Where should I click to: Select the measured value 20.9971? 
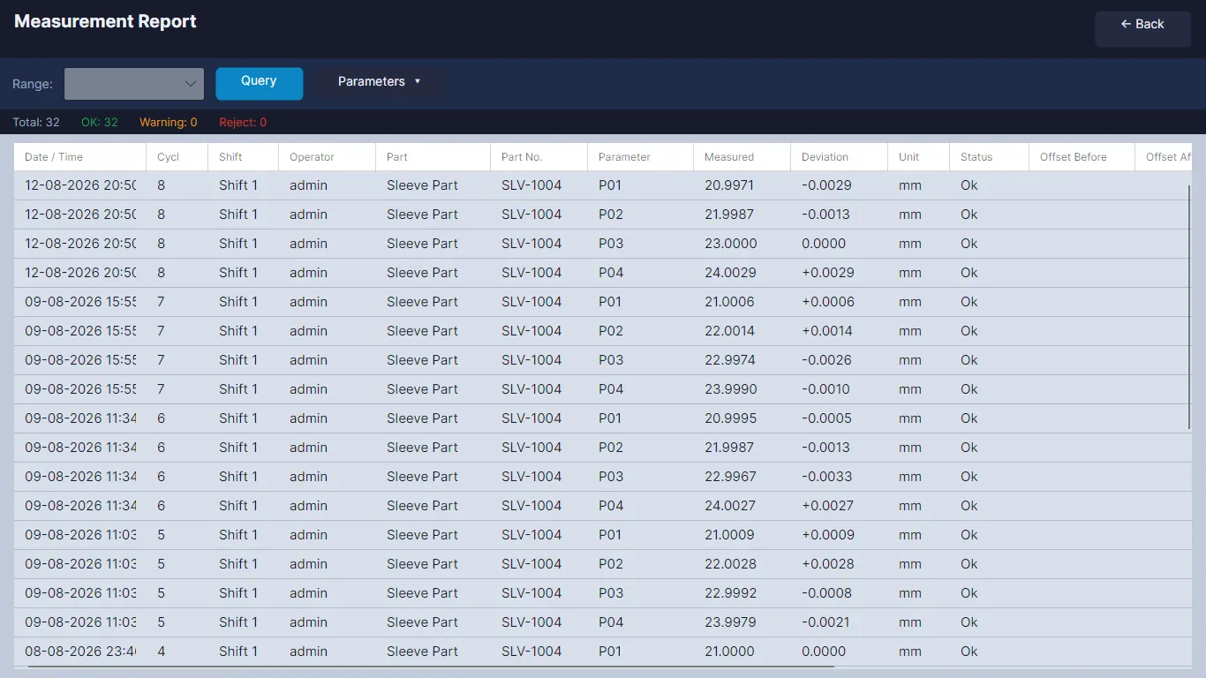(729, 185)
